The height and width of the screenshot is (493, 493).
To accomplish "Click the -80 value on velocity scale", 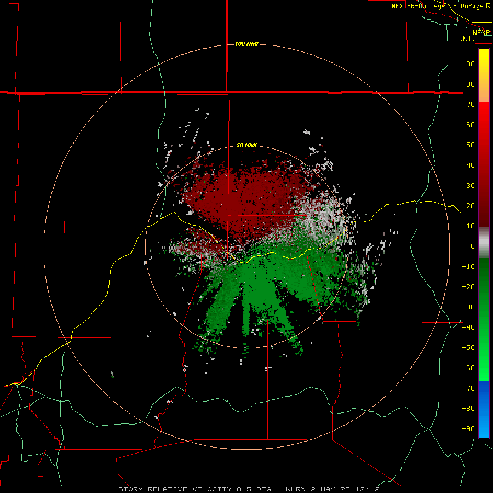I will 468,409.
